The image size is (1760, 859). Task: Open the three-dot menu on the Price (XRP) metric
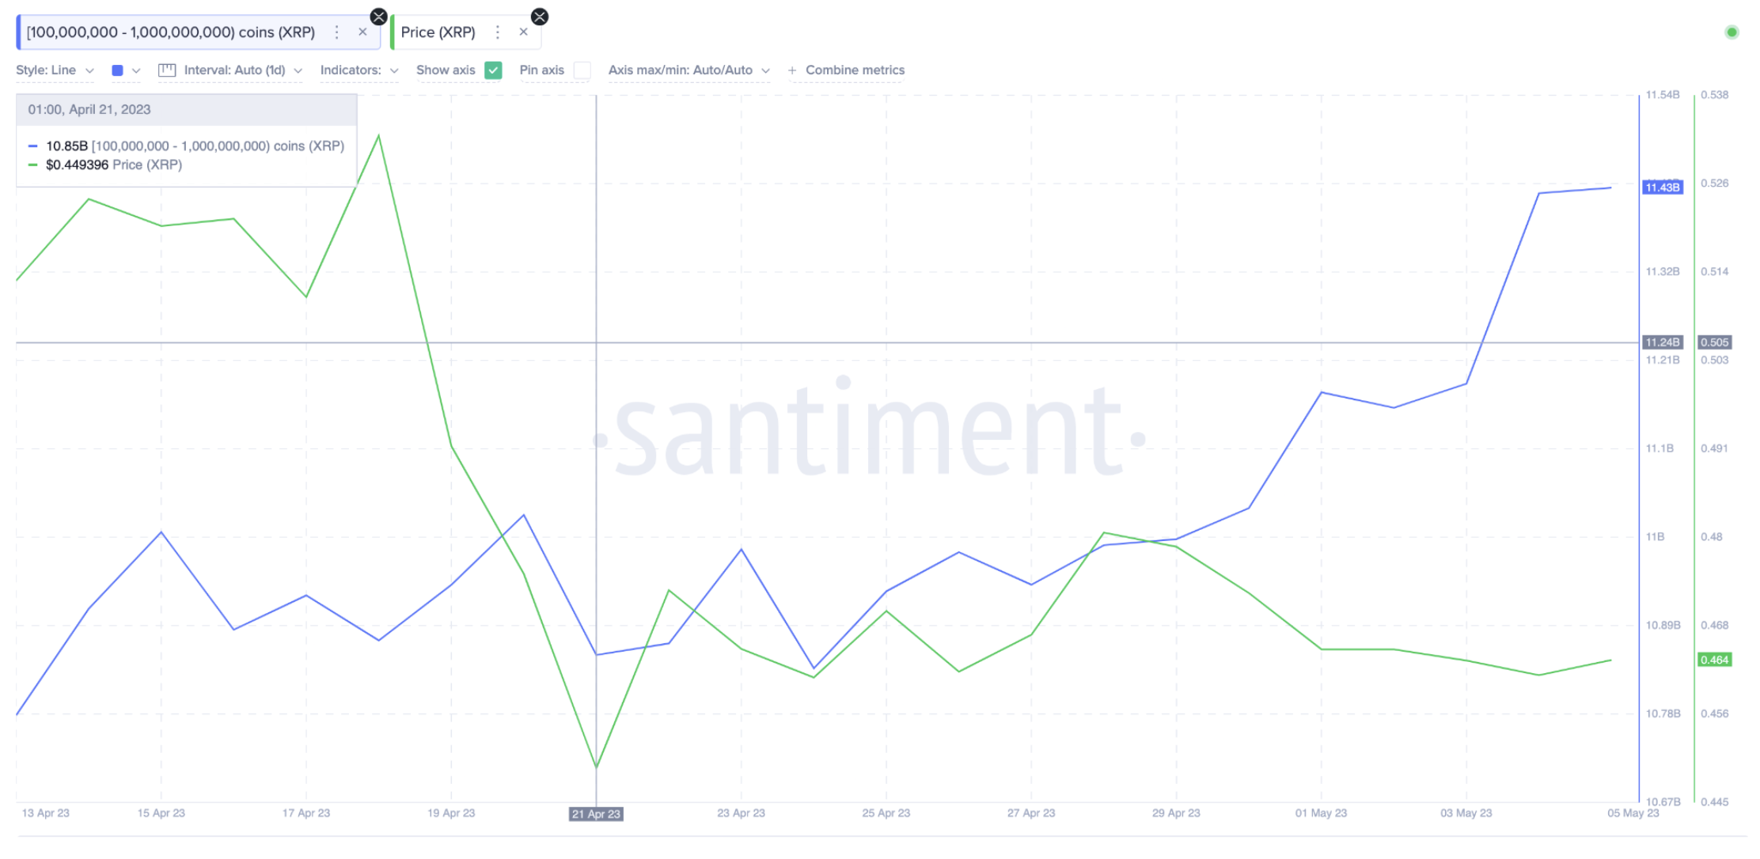pyautogui.click(x=498, y=32)
